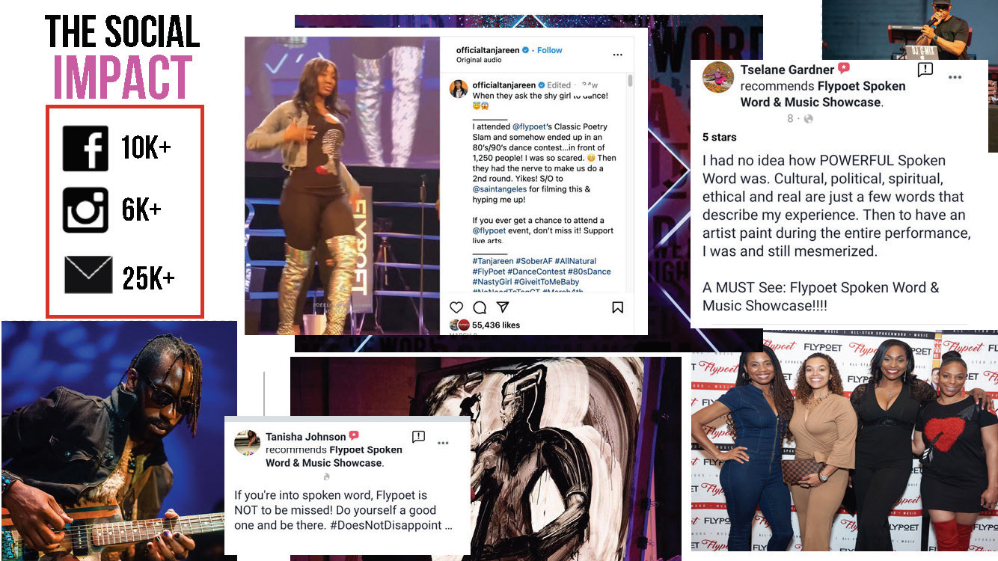Viewport: 998px width, 561px height.
Task: Open Flypoet Spoken Word page in Tanisha's review
Action: tap(334, 456)
